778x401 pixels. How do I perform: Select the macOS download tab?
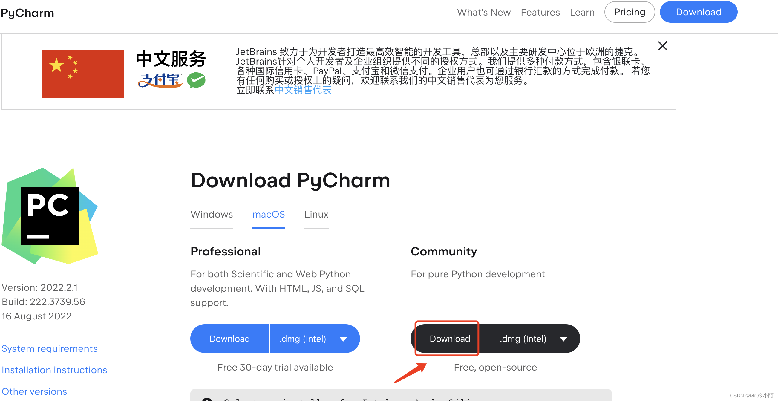[x=268, y=214]
